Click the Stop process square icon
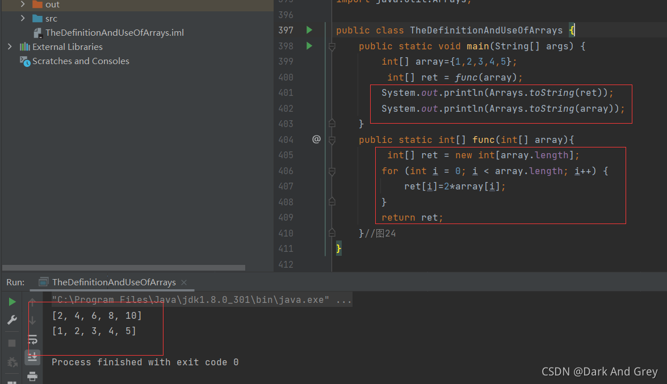Image resolution: width=667 pixels, height=384 pixels. [x=12, y=343]
